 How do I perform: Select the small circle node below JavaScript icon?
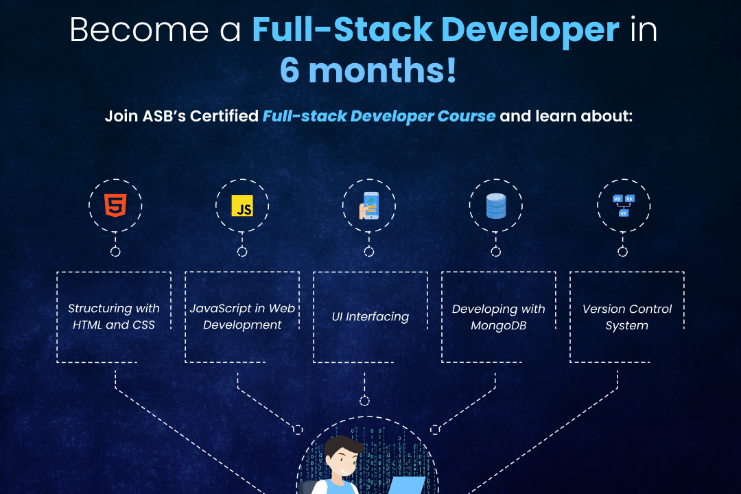242,252
